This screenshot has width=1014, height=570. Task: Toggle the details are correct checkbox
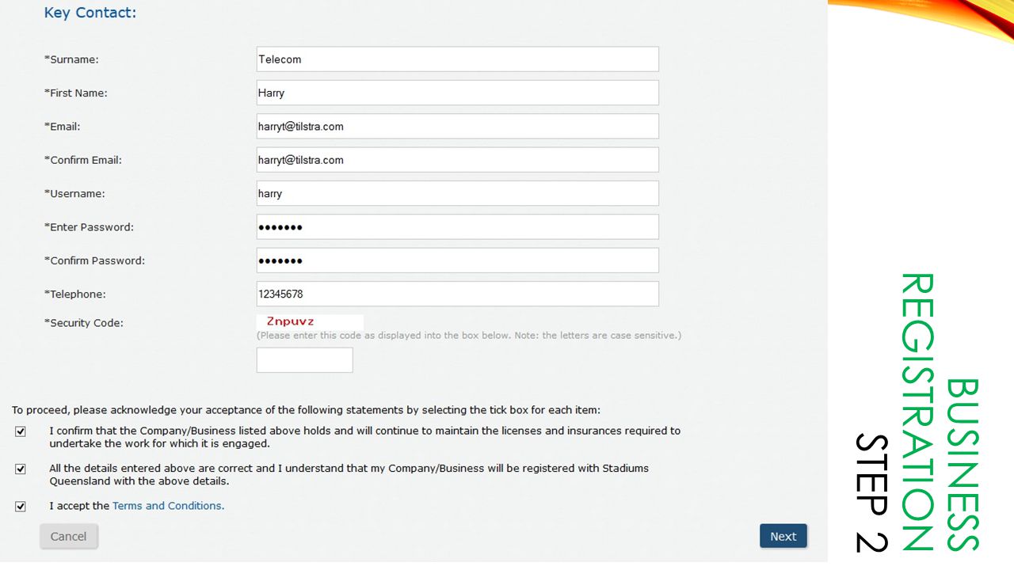click(21, 469)
